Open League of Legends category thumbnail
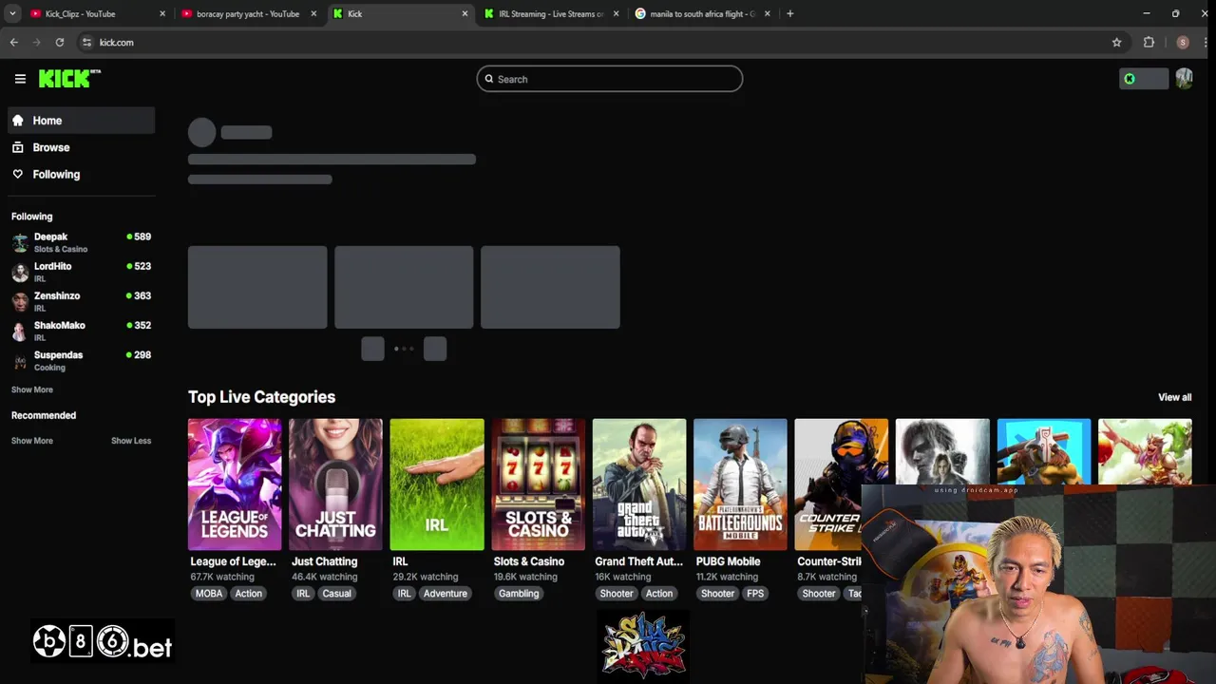Image resolution: width=1216 pixels, height=684 pixels. (x=235, y=484)
